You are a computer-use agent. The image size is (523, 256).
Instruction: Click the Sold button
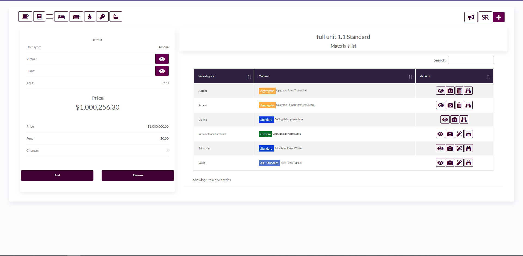[57, 175]
